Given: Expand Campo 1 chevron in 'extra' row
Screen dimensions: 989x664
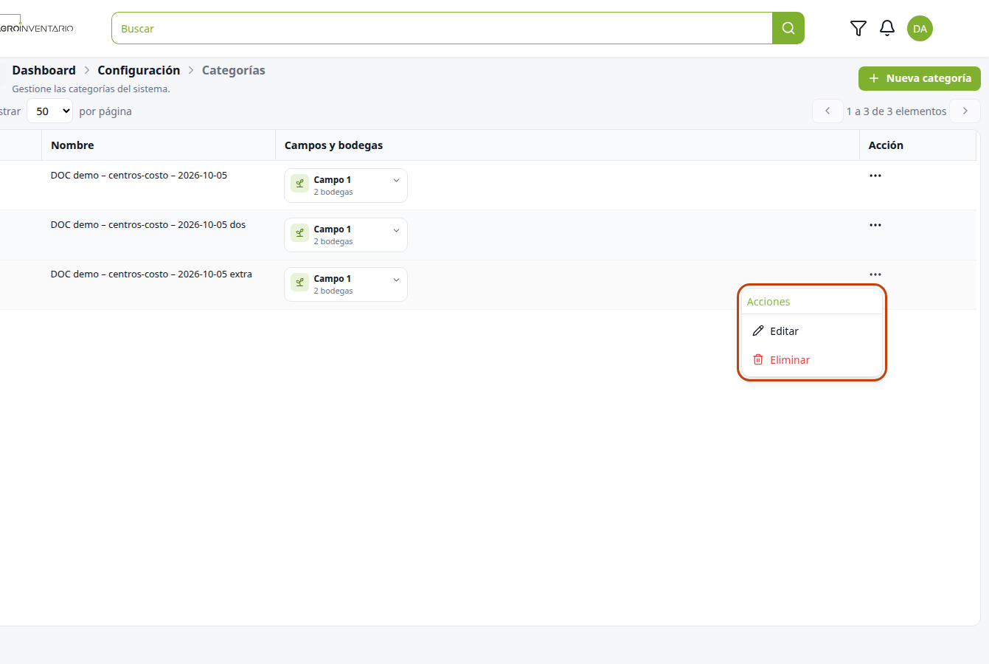Looking at the screenshot, I should [x=396, y=280].
